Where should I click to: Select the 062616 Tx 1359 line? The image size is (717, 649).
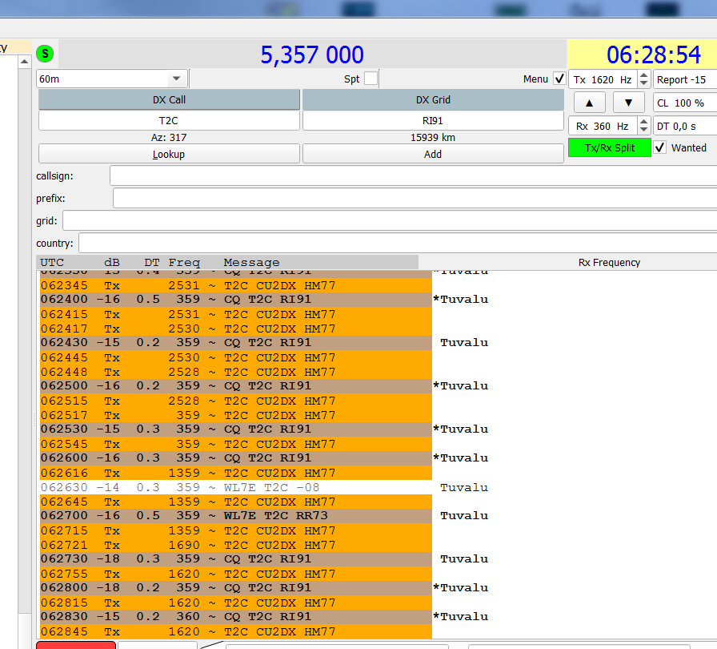[236, 473]
